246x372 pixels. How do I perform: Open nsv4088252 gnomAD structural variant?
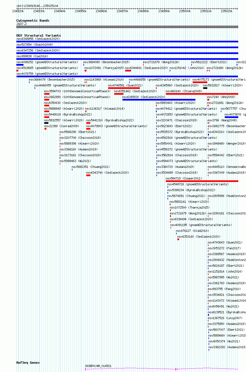pos(47,62)
